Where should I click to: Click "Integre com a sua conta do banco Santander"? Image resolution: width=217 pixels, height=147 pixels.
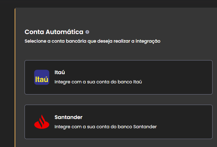point(105,126)
